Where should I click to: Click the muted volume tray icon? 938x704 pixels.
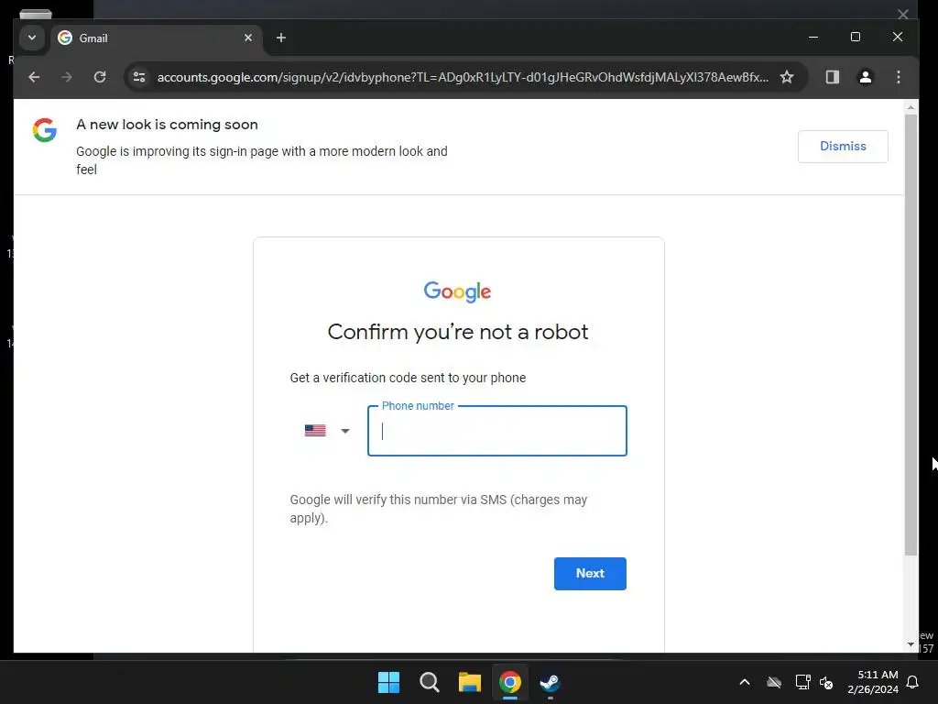[x=826, y=682]
